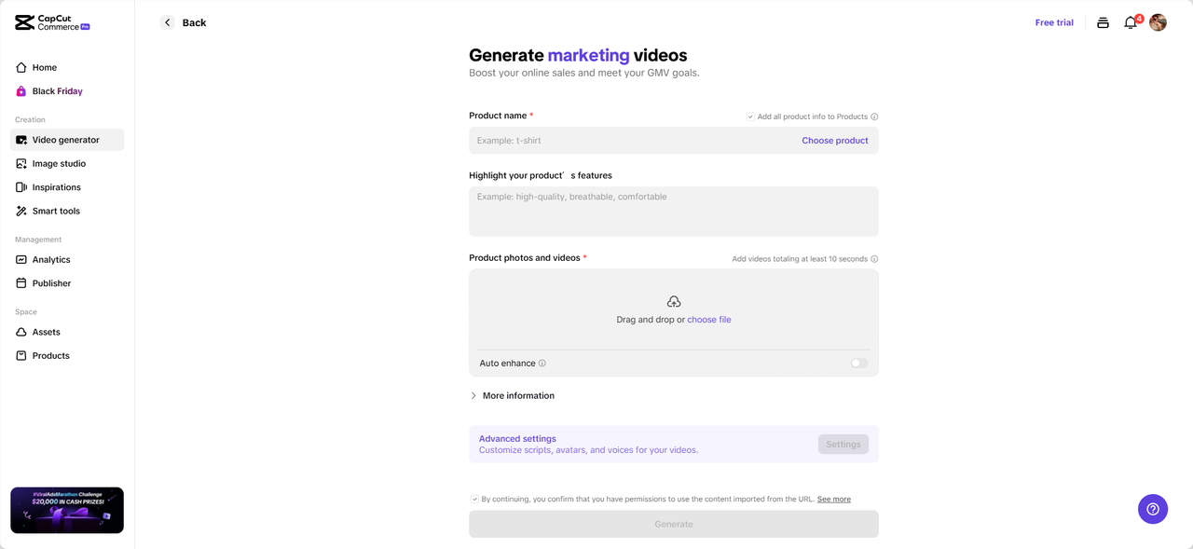1193x549 pixels.
Task: Show info for videos totaling 10 seconds
Action: pyautogui.click(x=874, y=259)
